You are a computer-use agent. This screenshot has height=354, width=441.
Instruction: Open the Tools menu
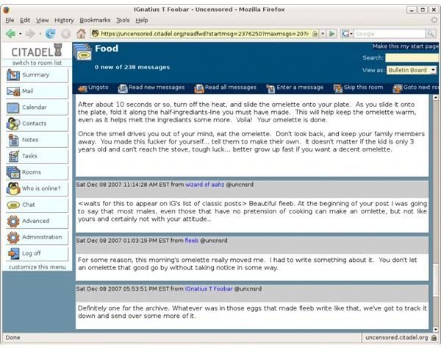click(x=123, y=21)
